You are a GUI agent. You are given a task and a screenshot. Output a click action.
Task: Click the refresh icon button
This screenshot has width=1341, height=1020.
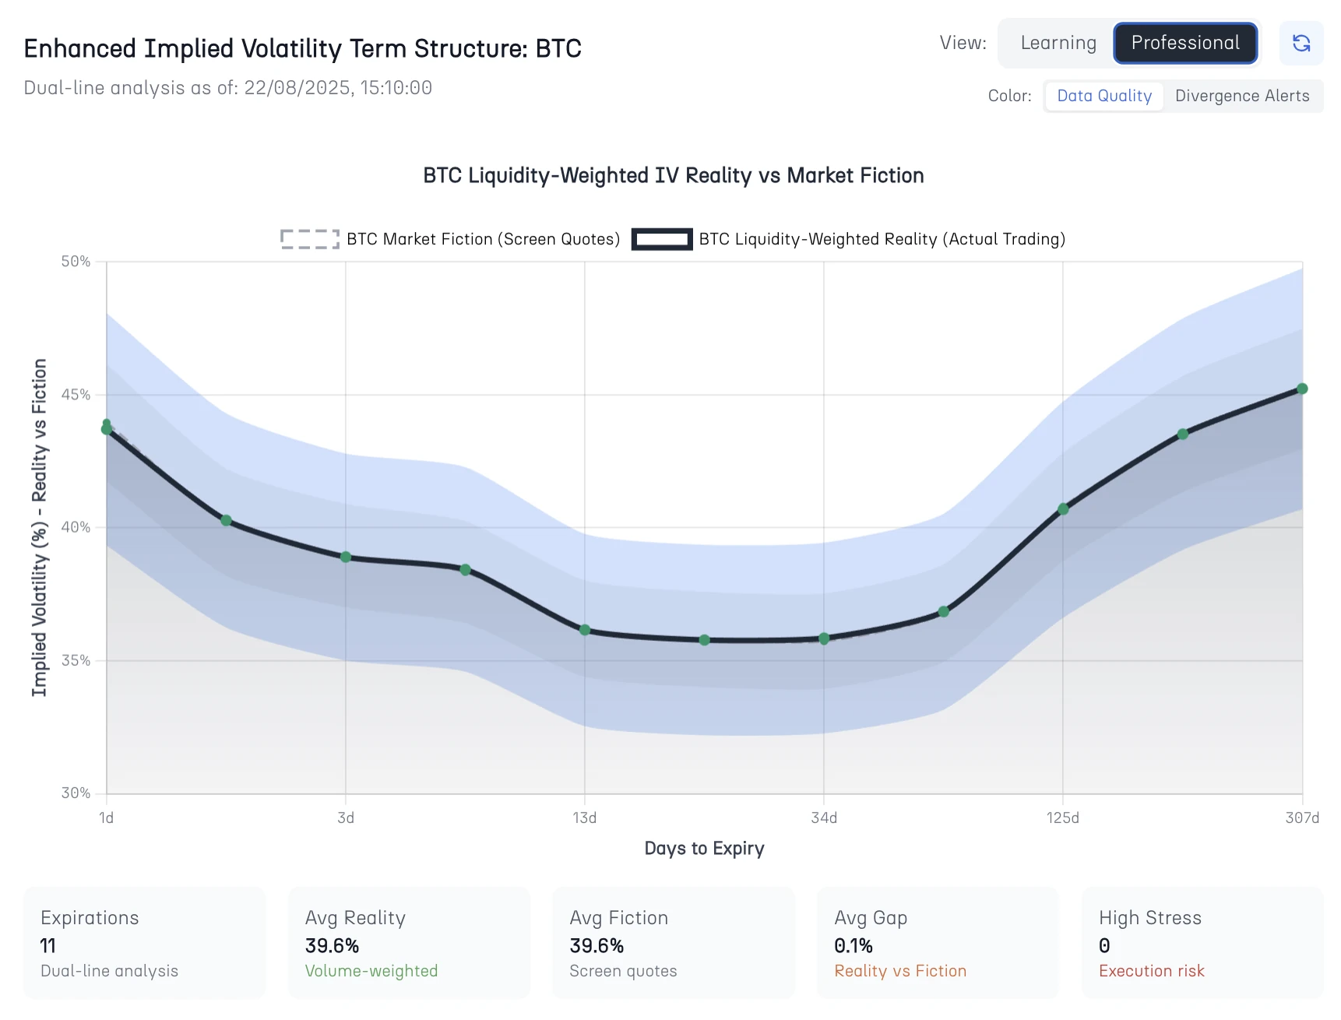tap(1301, 44)
